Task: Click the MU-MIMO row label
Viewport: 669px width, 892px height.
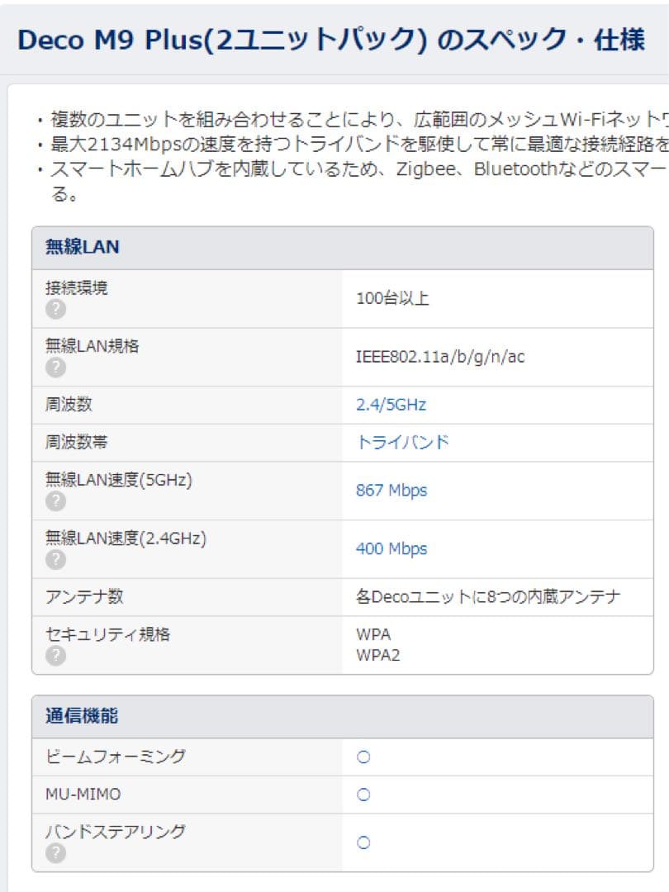Action: coord(83,795)
